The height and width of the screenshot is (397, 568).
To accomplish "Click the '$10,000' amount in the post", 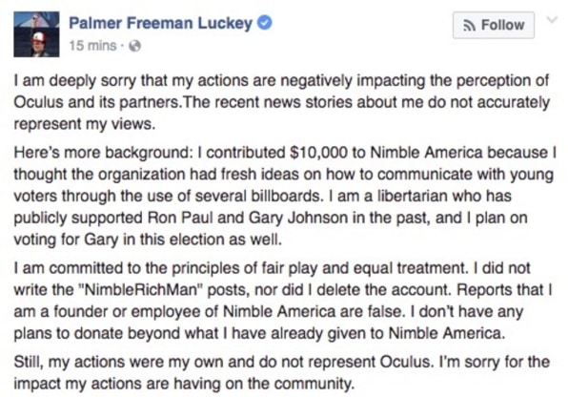I will coord(318,153).
